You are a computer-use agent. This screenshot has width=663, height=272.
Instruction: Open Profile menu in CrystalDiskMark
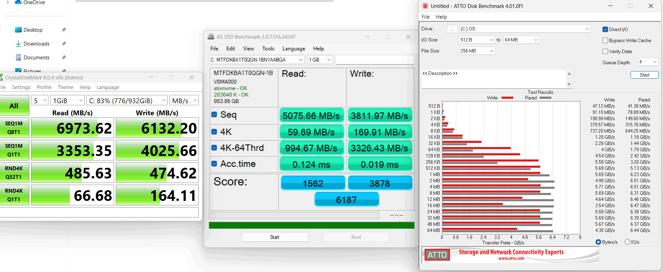tap(44, 87)
